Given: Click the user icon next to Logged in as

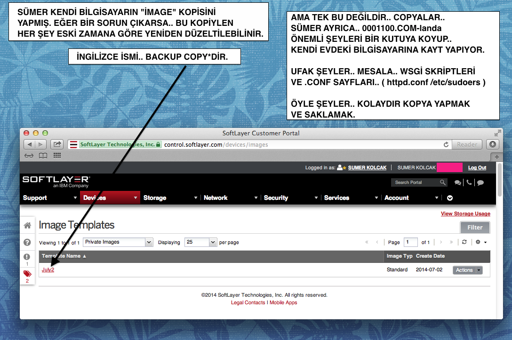Looking at the screenshot, I should point(341,167).
